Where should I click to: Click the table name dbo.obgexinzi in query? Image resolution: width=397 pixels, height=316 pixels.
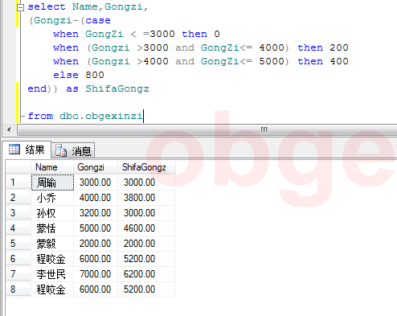click(x=101, y=116)
